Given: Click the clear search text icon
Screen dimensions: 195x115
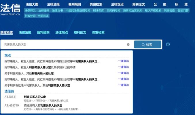Looking at the screenshot, I should [128, 44].
